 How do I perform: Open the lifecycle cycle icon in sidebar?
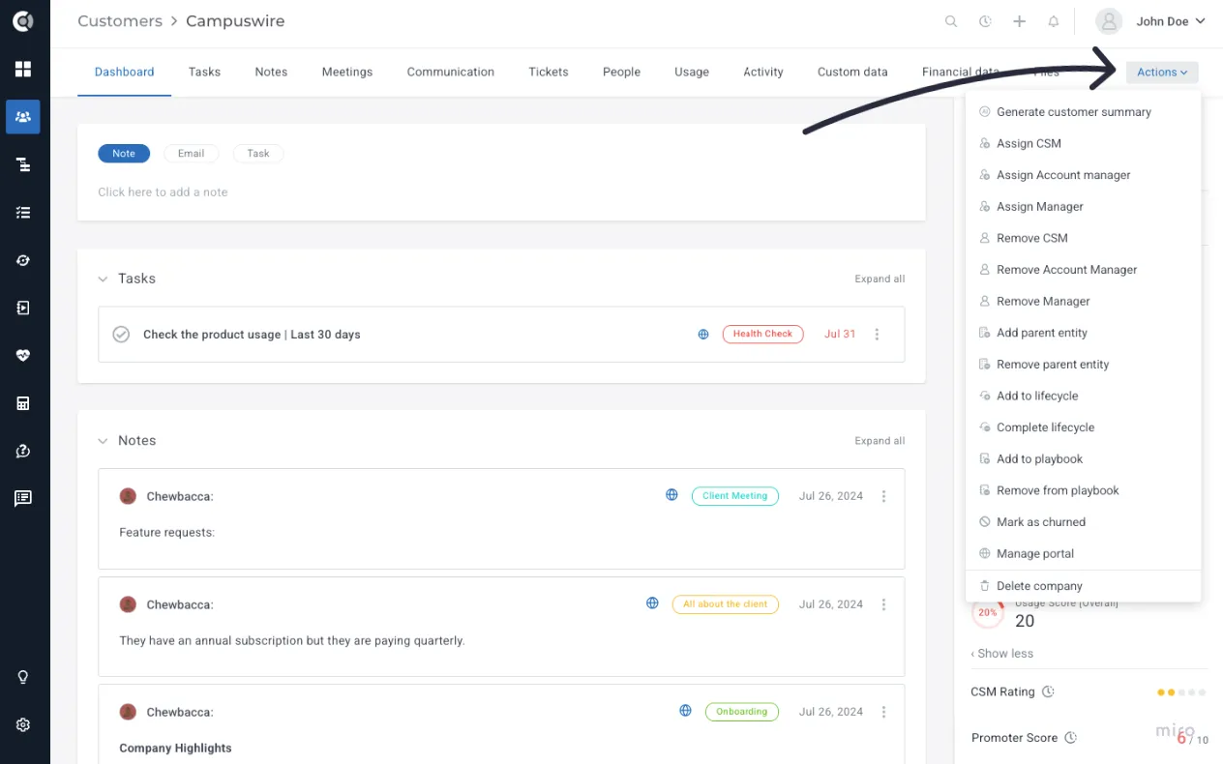[x=23, y=260]
